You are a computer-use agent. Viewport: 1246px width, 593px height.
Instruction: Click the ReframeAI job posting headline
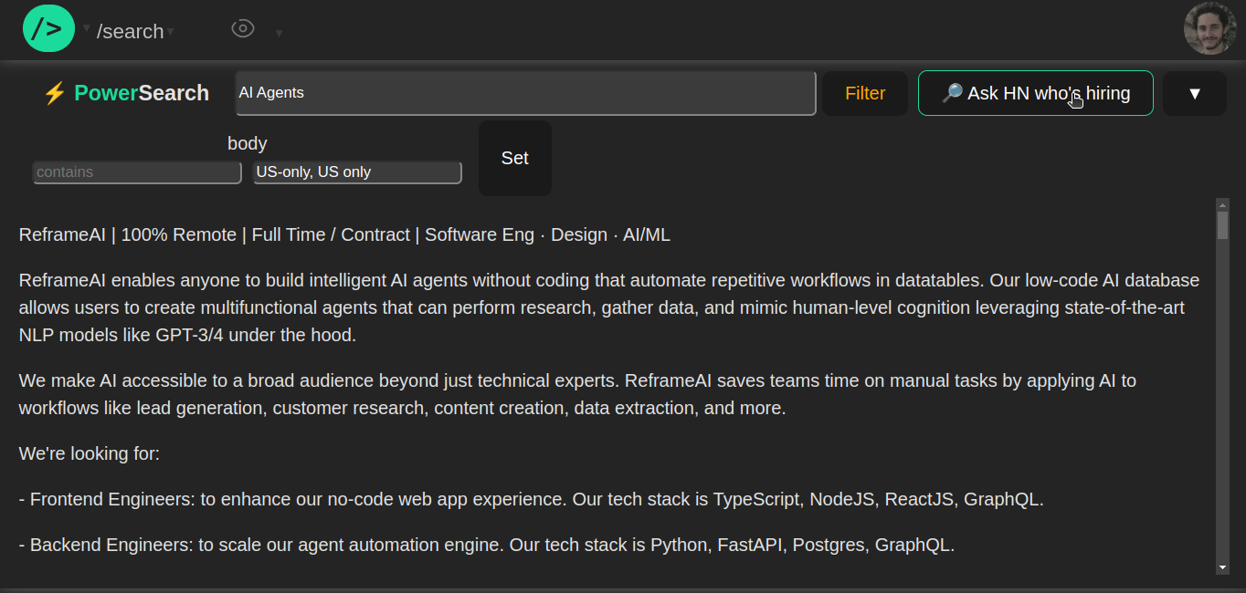point(344,234)
